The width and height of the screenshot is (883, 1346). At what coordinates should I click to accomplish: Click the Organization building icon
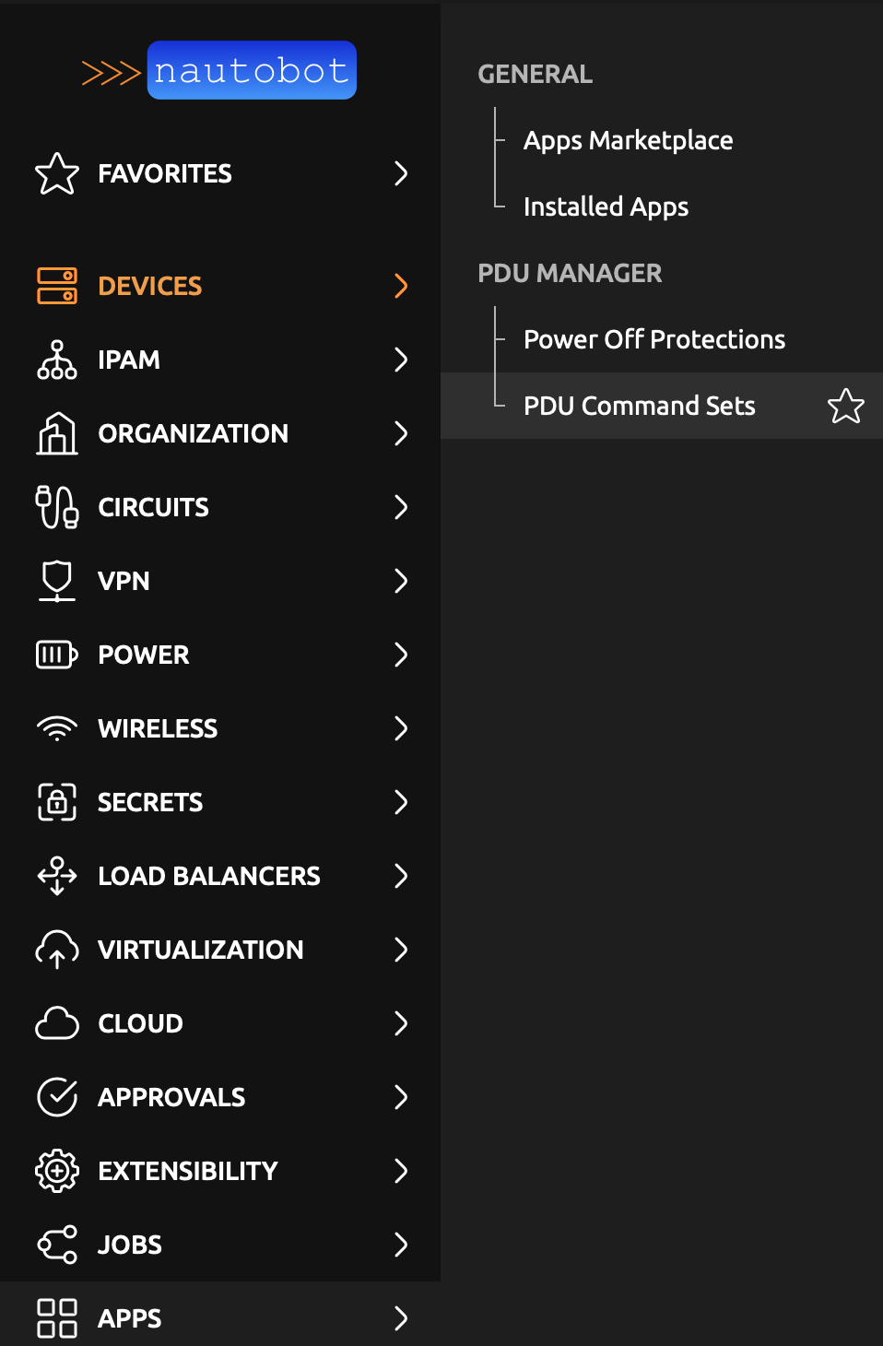point(57,433)
